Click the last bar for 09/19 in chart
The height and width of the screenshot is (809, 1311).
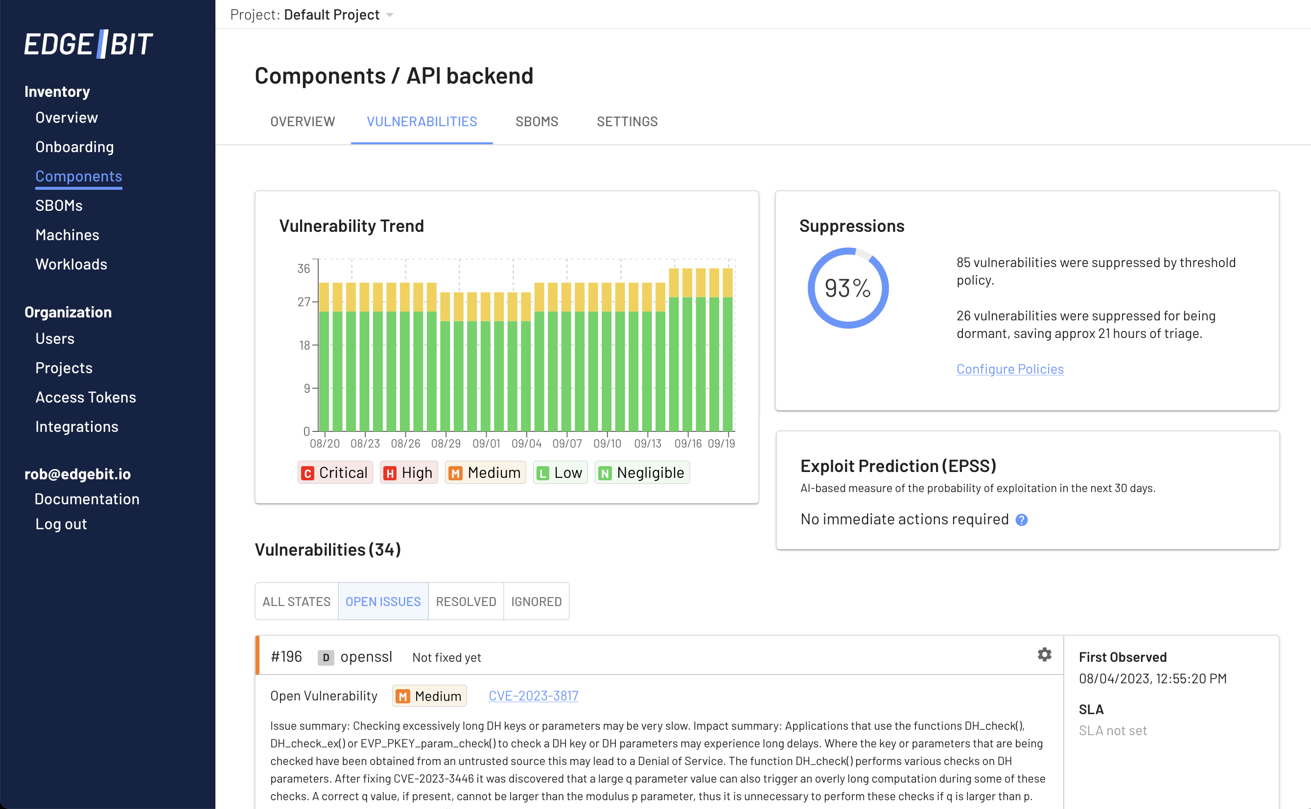[x=727, y=349]
